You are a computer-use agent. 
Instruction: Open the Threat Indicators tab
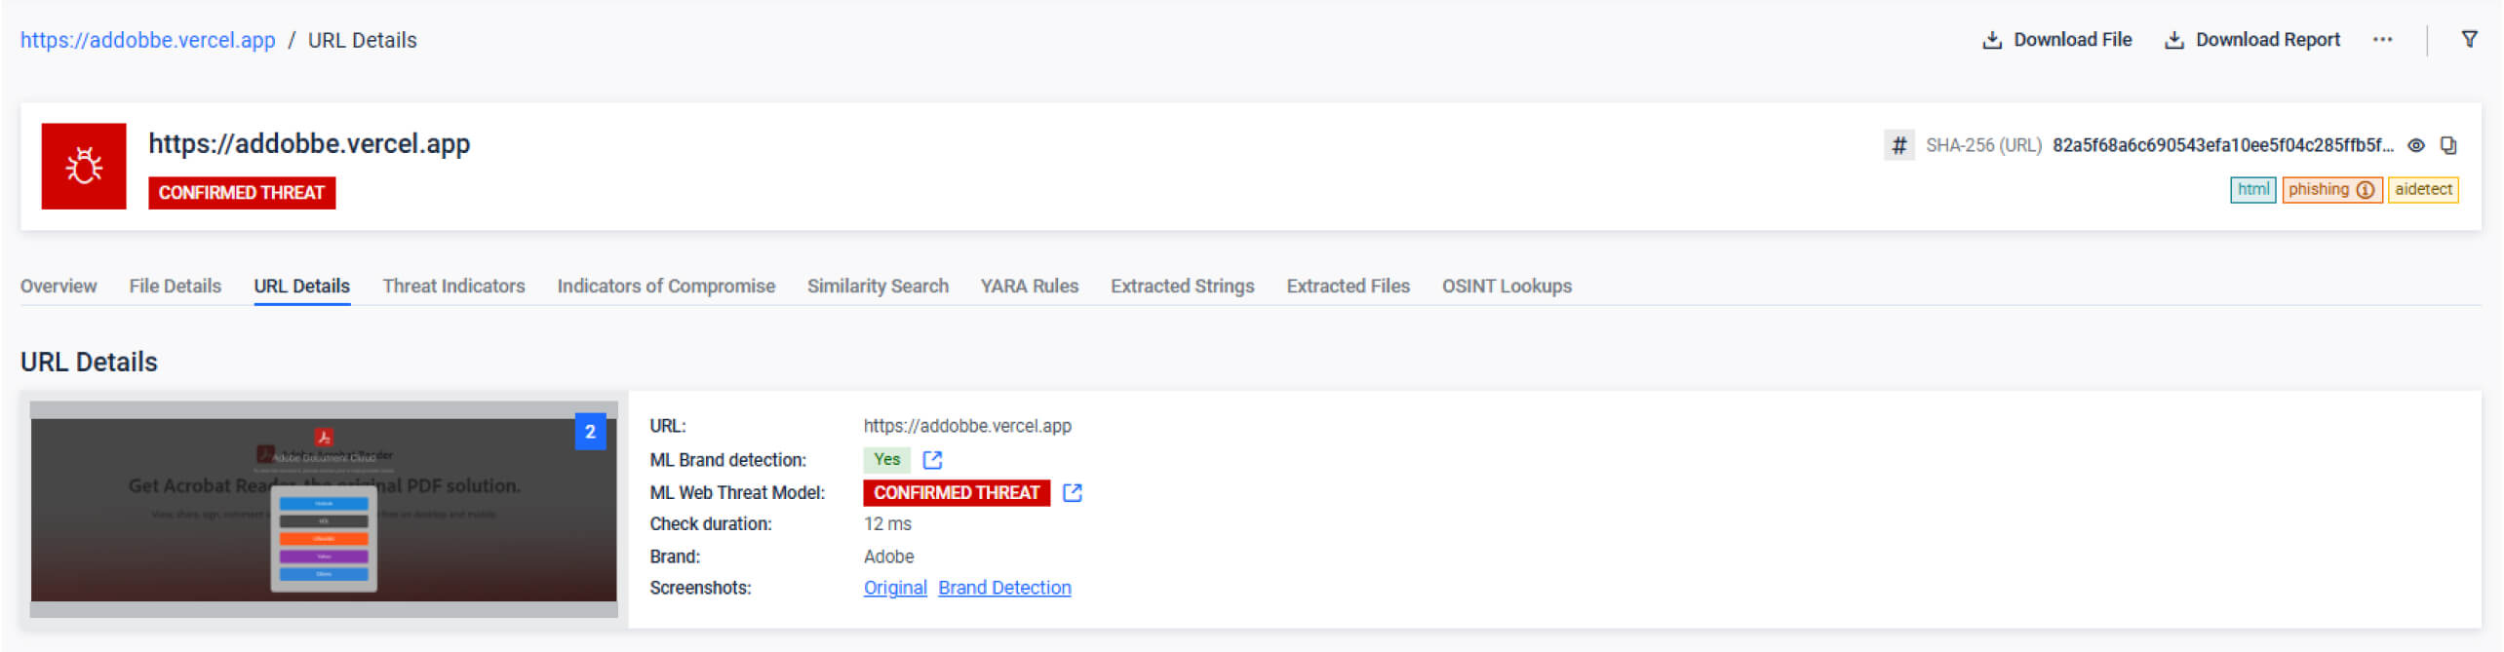(x=453, y=286)
